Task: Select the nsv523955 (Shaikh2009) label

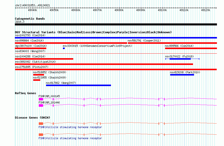Action: point(50,78)
